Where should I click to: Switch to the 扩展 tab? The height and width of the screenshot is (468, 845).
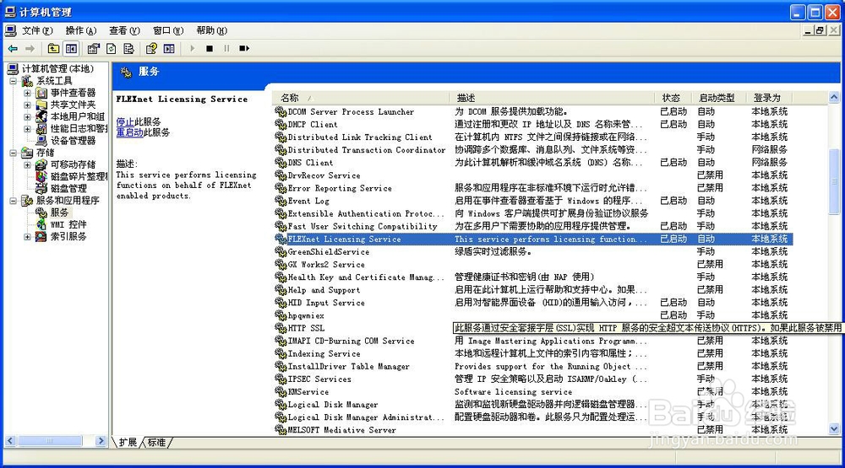128,442
